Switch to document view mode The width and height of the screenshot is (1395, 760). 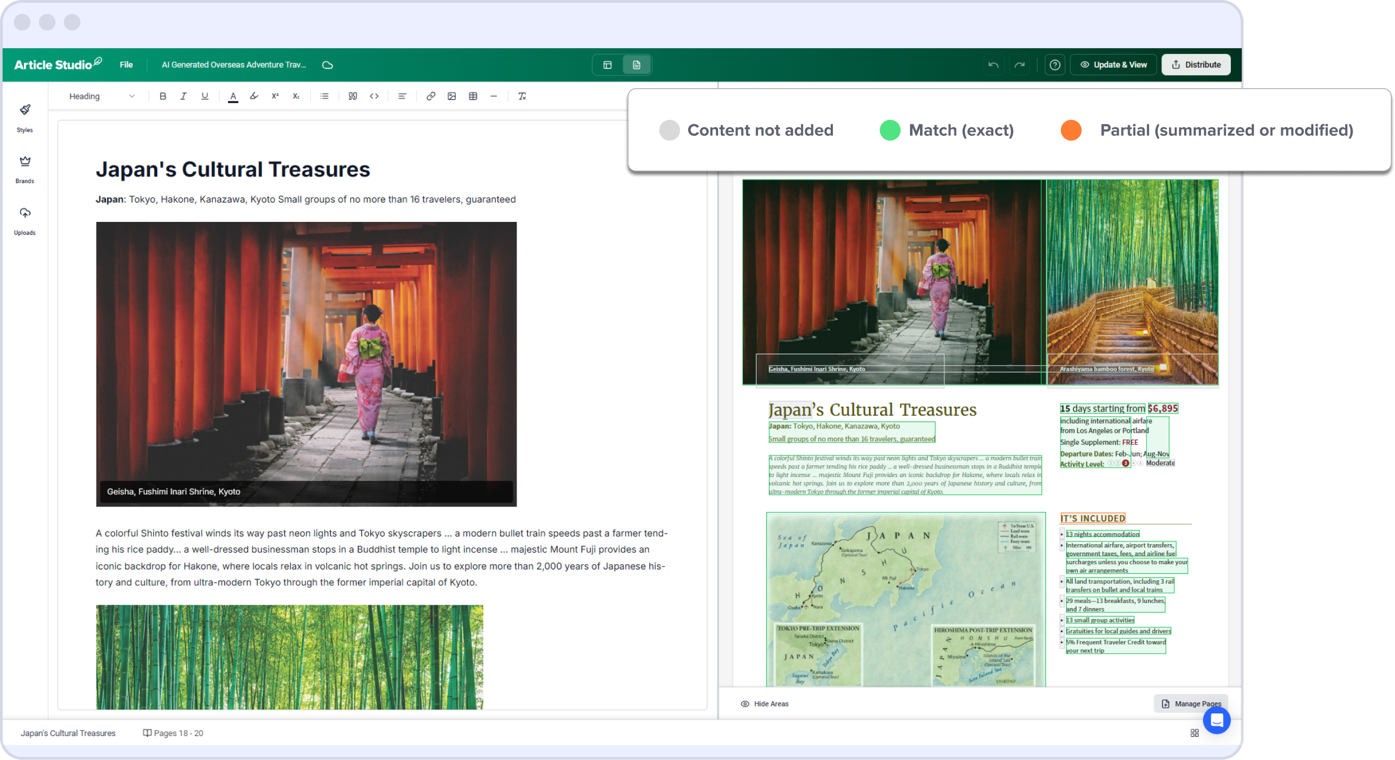(x=636, y=65)
